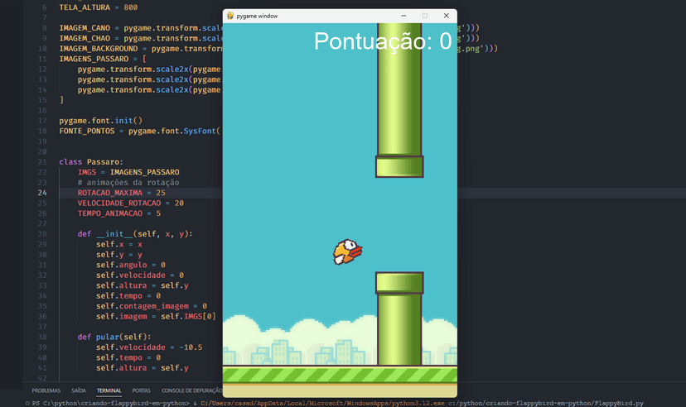Click the FONTE_PONTOS variable
Viewport: 686px width, 407px height.
(87, 131)
